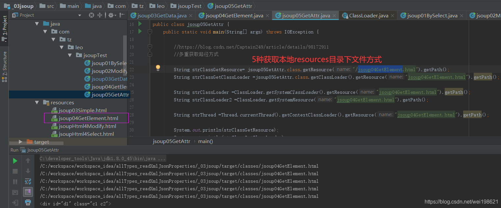The image size is (501, 208).
Task: Click _03jsoup in navigation breadcrumb
Action: click(18, 6)
